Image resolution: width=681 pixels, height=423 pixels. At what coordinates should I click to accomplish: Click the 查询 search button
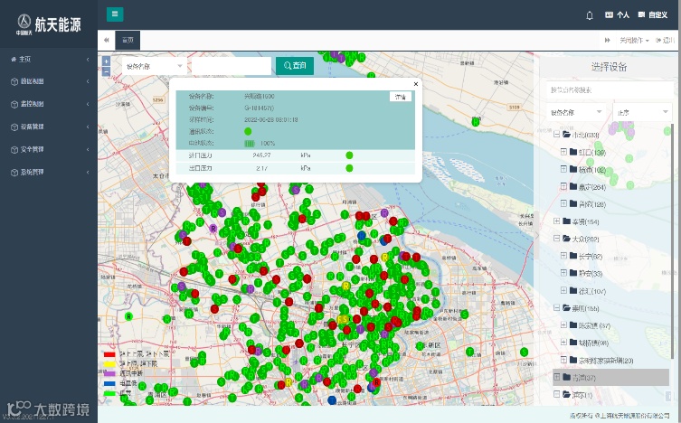(x=294, y=66)
